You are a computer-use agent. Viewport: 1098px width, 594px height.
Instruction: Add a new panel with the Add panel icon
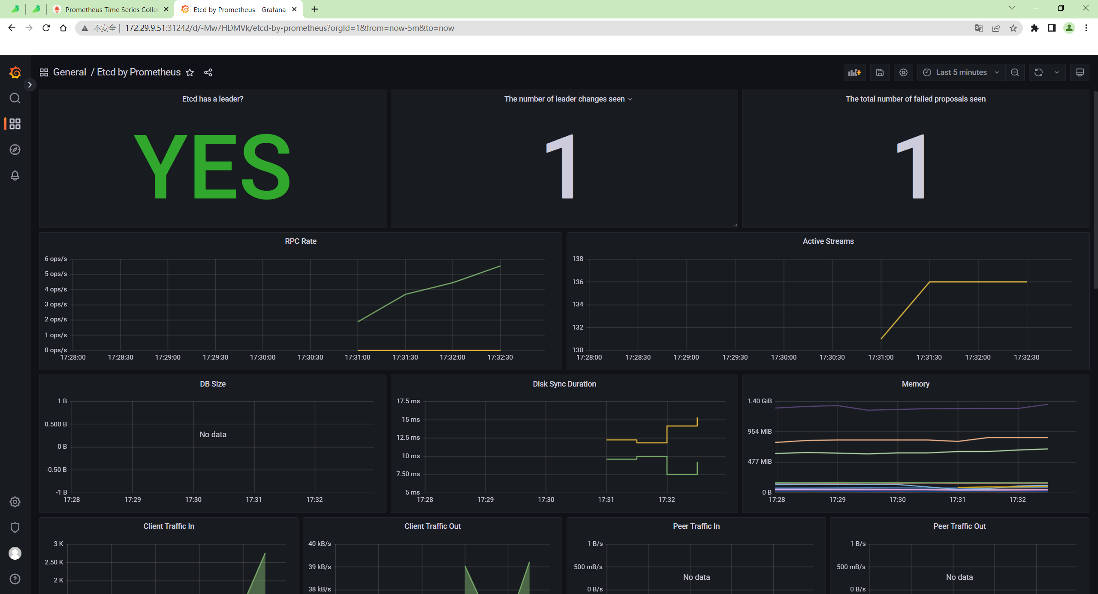(x=854, y=72)
